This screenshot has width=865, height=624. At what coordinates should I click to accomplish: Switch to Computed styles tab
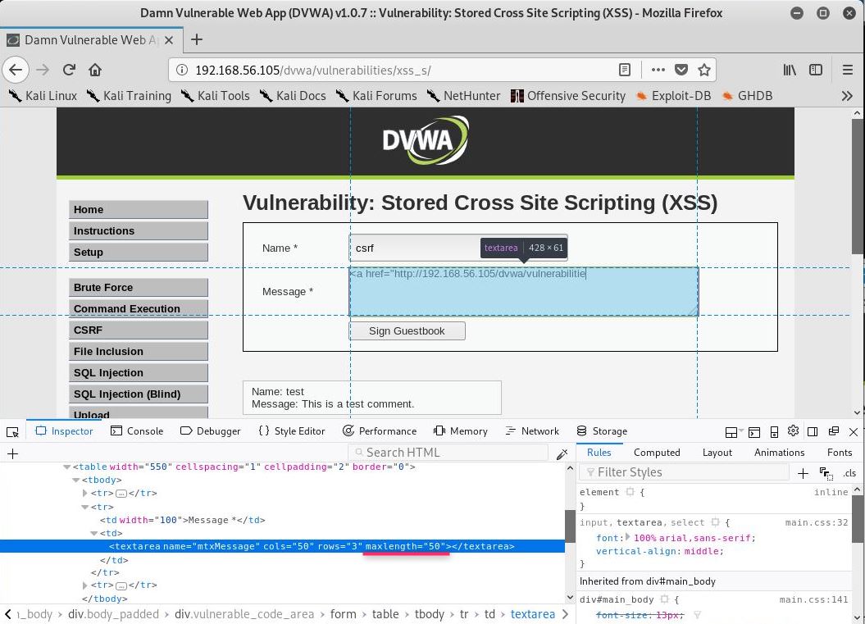tap(657, 453)
